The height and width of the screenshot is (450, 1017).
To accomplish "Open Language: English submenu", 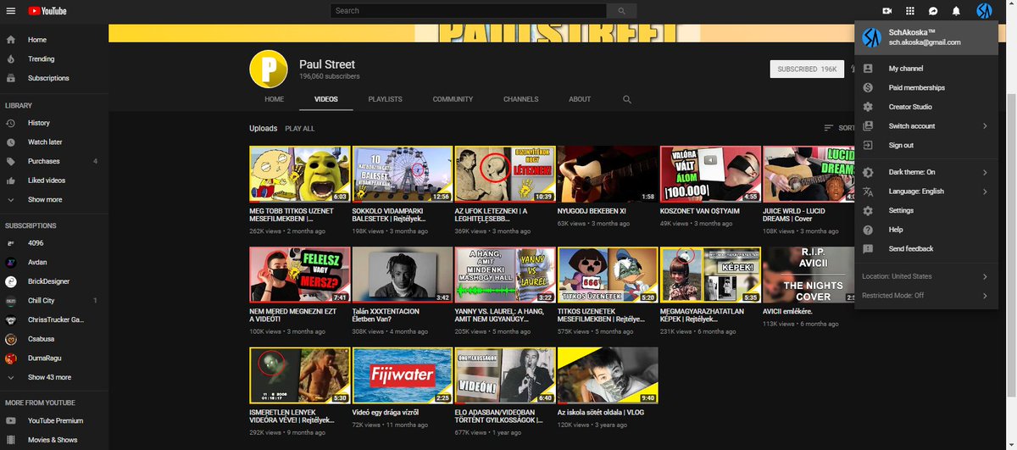I will (x=926, y=192).
